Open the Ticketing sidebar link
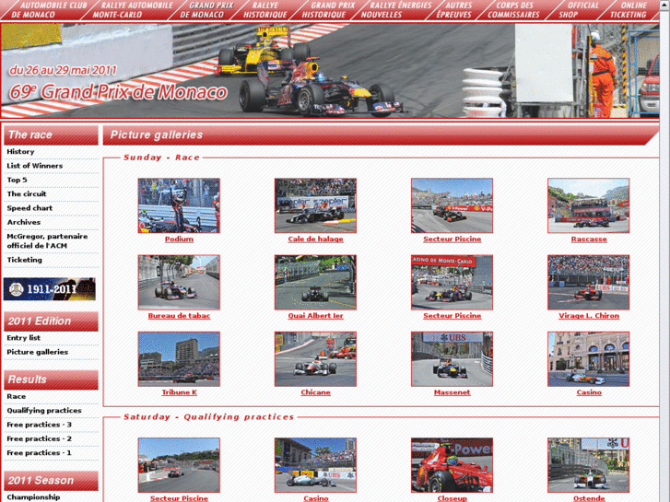Image resolution: width=670 pixels, height=502 pixels. coord(24,260)
